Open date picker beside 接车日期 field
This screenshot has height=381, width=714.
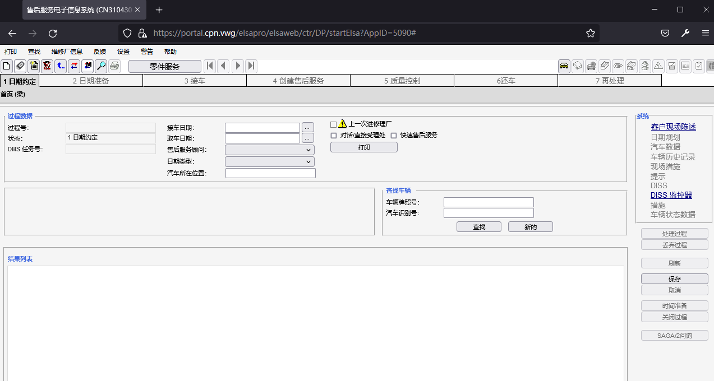(307, 127)
